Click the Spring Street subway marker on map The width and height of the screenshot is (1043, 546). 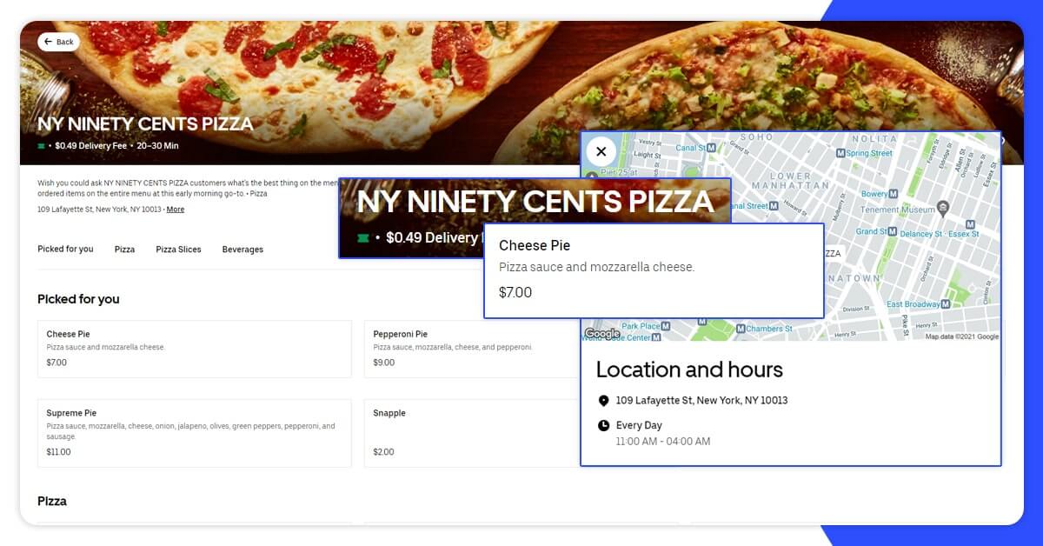coord(840,153)
